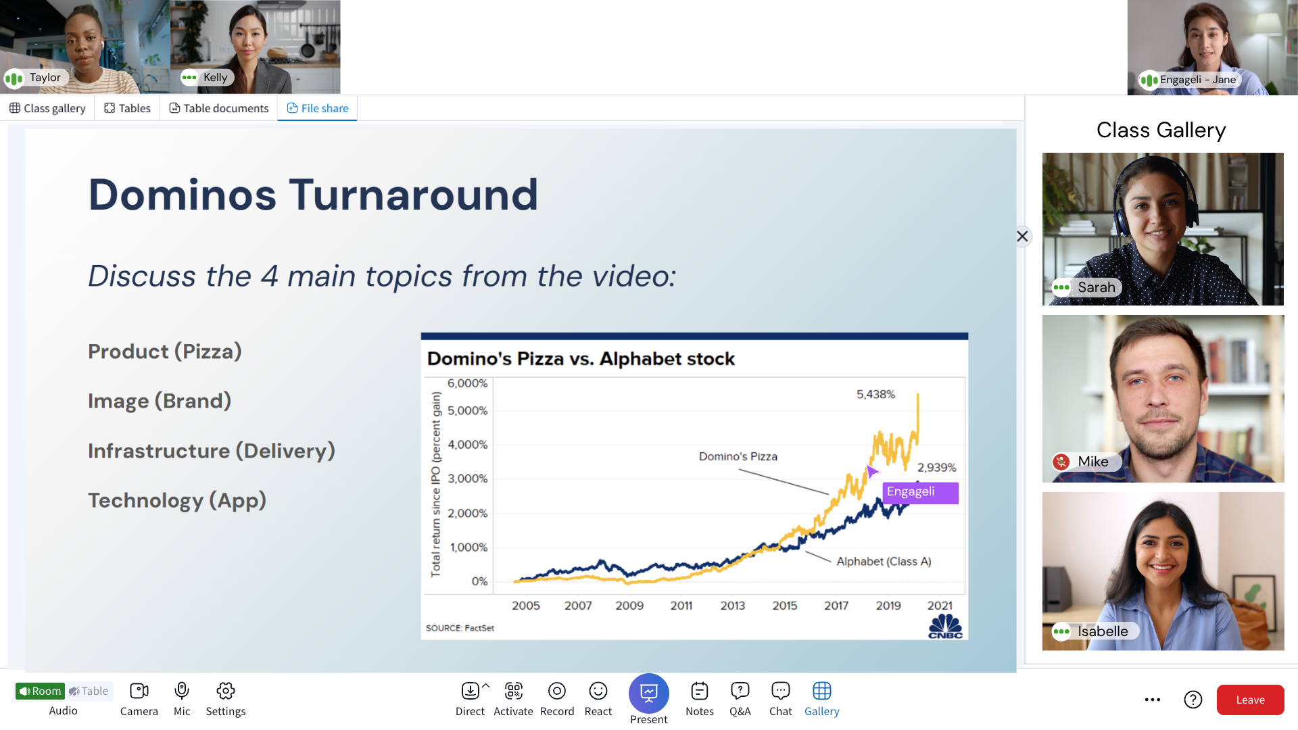Toggle the Gallery view
Screen dimensions: 1298x730
tap(822, 699)
